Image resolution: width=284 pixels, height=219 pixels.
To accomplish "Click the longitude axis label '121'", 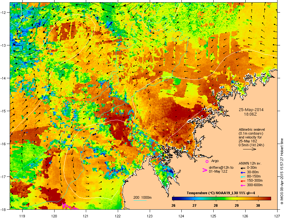I will (x=86, y=216).
